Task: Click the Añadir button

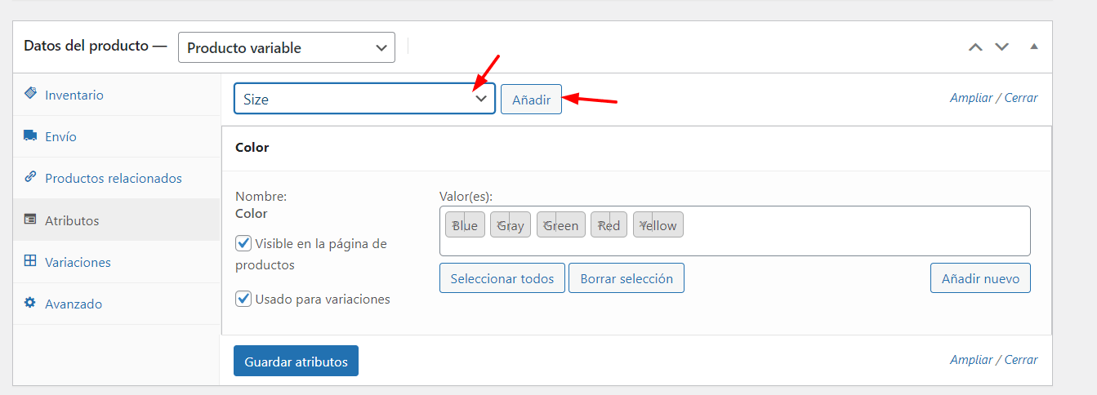Action: pyautogui.click(x=531, y=100)
